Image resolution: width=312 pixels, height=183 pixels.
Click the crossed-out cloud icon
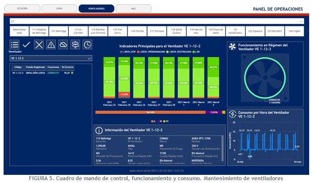point(63,45)
